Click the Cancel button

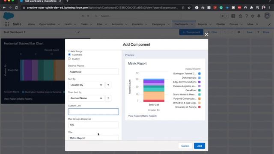tap(185, 146)
